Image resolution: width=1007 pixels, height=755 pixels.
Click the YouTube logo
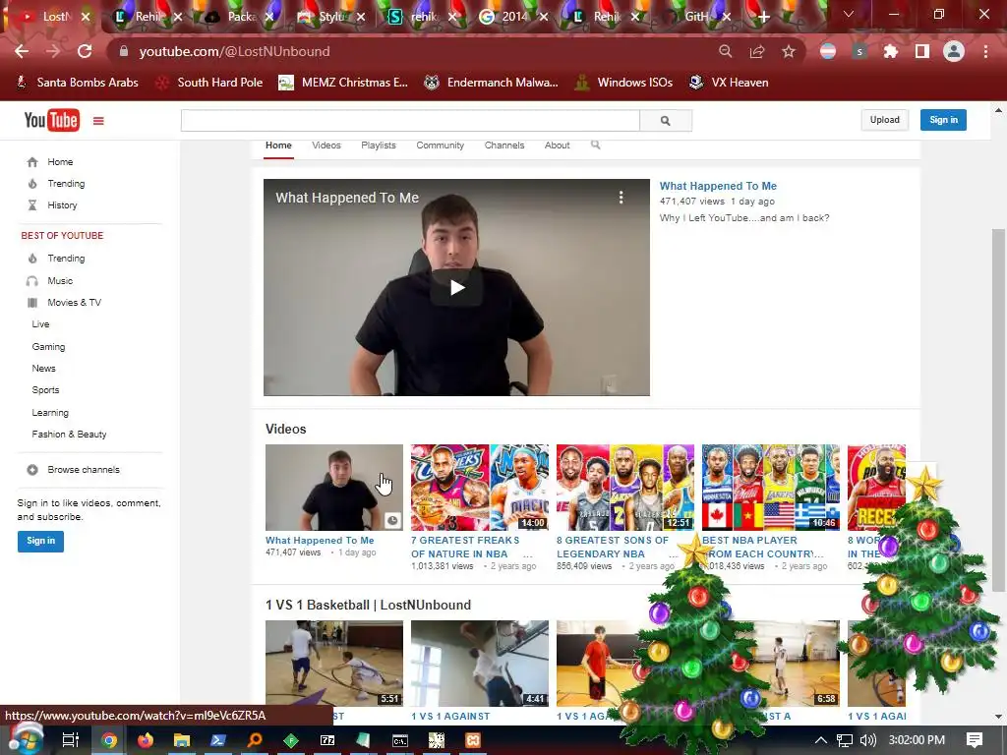[51, 120]
